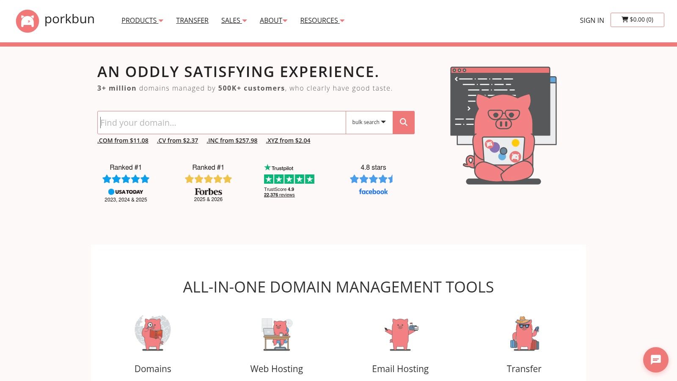Open the .XYZ from $2.04 pricing link
Viewport: 677px width, 381px height.
pyautogui.click(x=288, y=140)
